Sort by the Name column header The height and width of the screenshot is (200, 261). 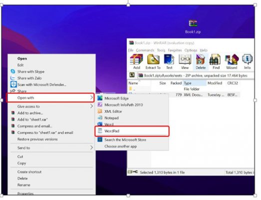139,83
